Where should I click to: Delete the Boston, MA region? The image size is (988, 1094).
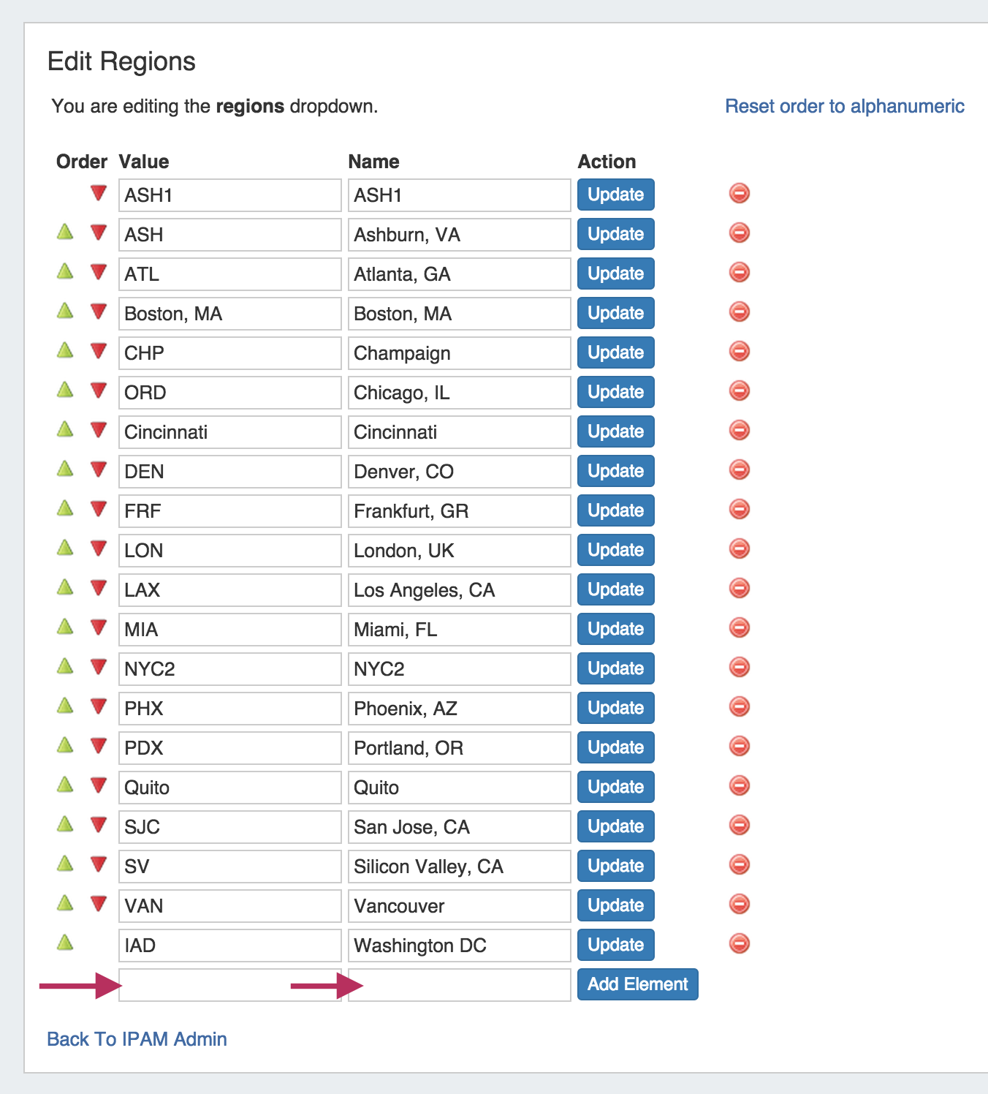coord(740,312)
